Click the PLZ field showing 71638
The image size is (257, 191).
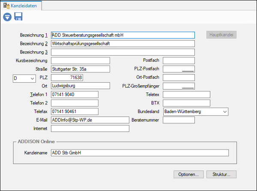click(67, 78)
